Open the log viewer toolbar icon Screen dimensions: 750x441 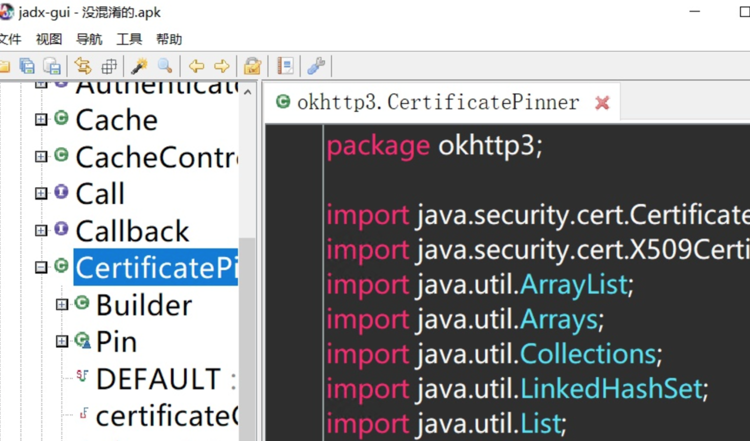285,66
